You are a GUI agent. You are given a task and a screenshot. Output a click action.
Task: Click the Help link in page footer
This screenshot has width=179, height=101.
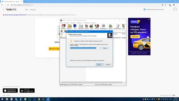pos(4,95)
